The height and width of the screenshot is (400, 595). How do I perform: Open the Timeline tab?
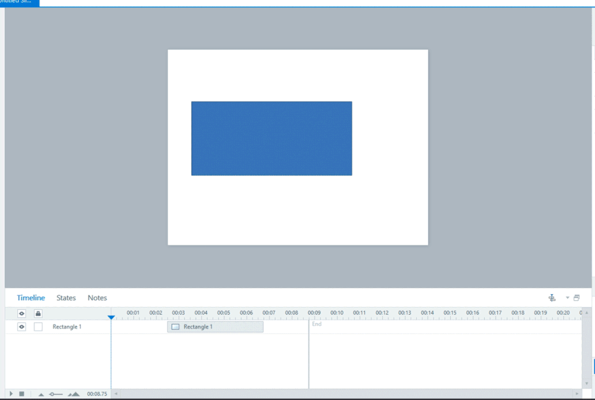(x=31, y=298)
